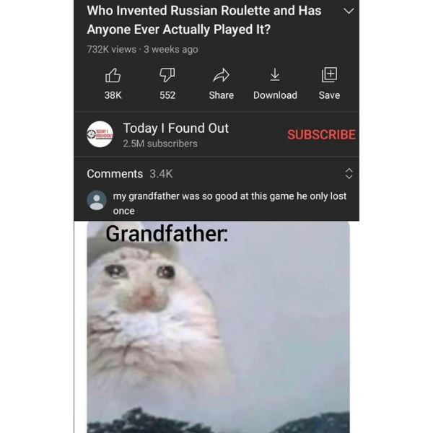Open the crying cat Grandfather image
The height and width of the screenshot is (433, 433).
click(x=218, y=327)
